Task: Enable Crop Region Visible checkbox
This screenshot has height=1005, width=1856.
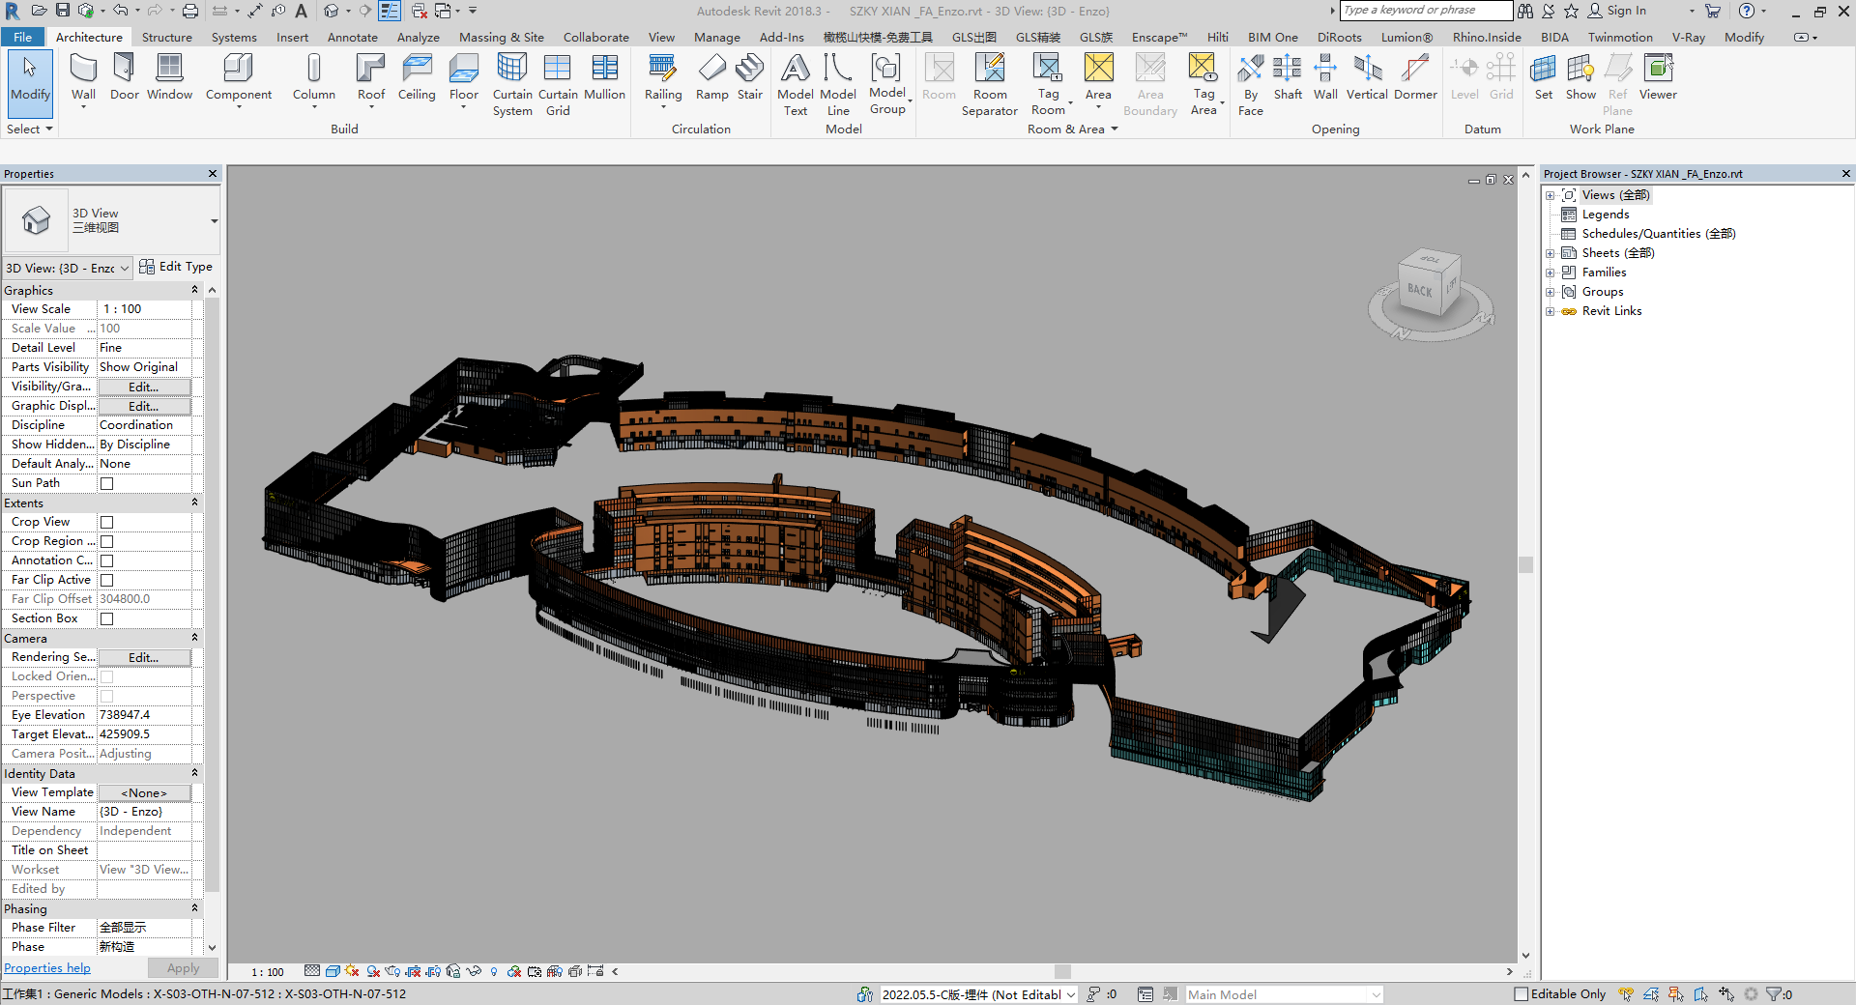Action: click(x=107, y=541)
